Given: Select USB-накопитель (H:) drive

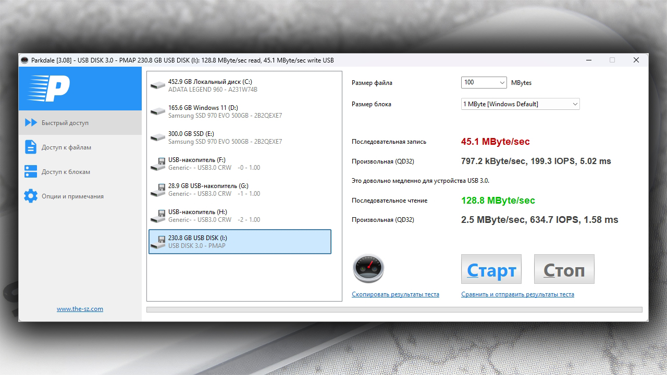Looking at the screenshot, I should click(x=240, y=216).
